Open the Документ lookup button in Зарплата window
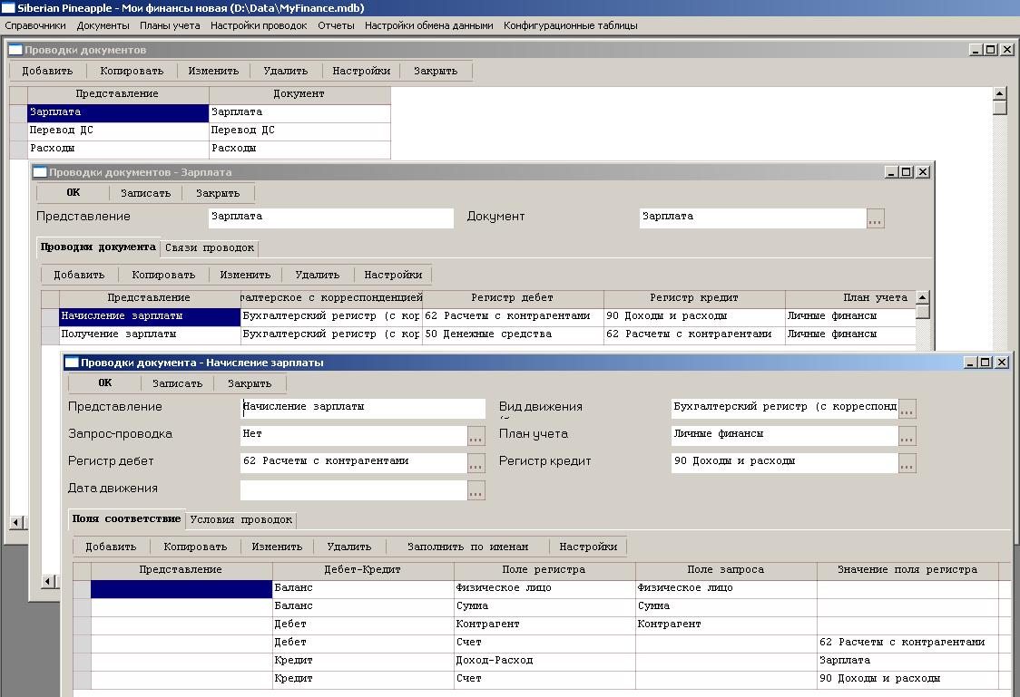Image resolution: width=1020 pixels, height=697 pixels. pos(875,219)
